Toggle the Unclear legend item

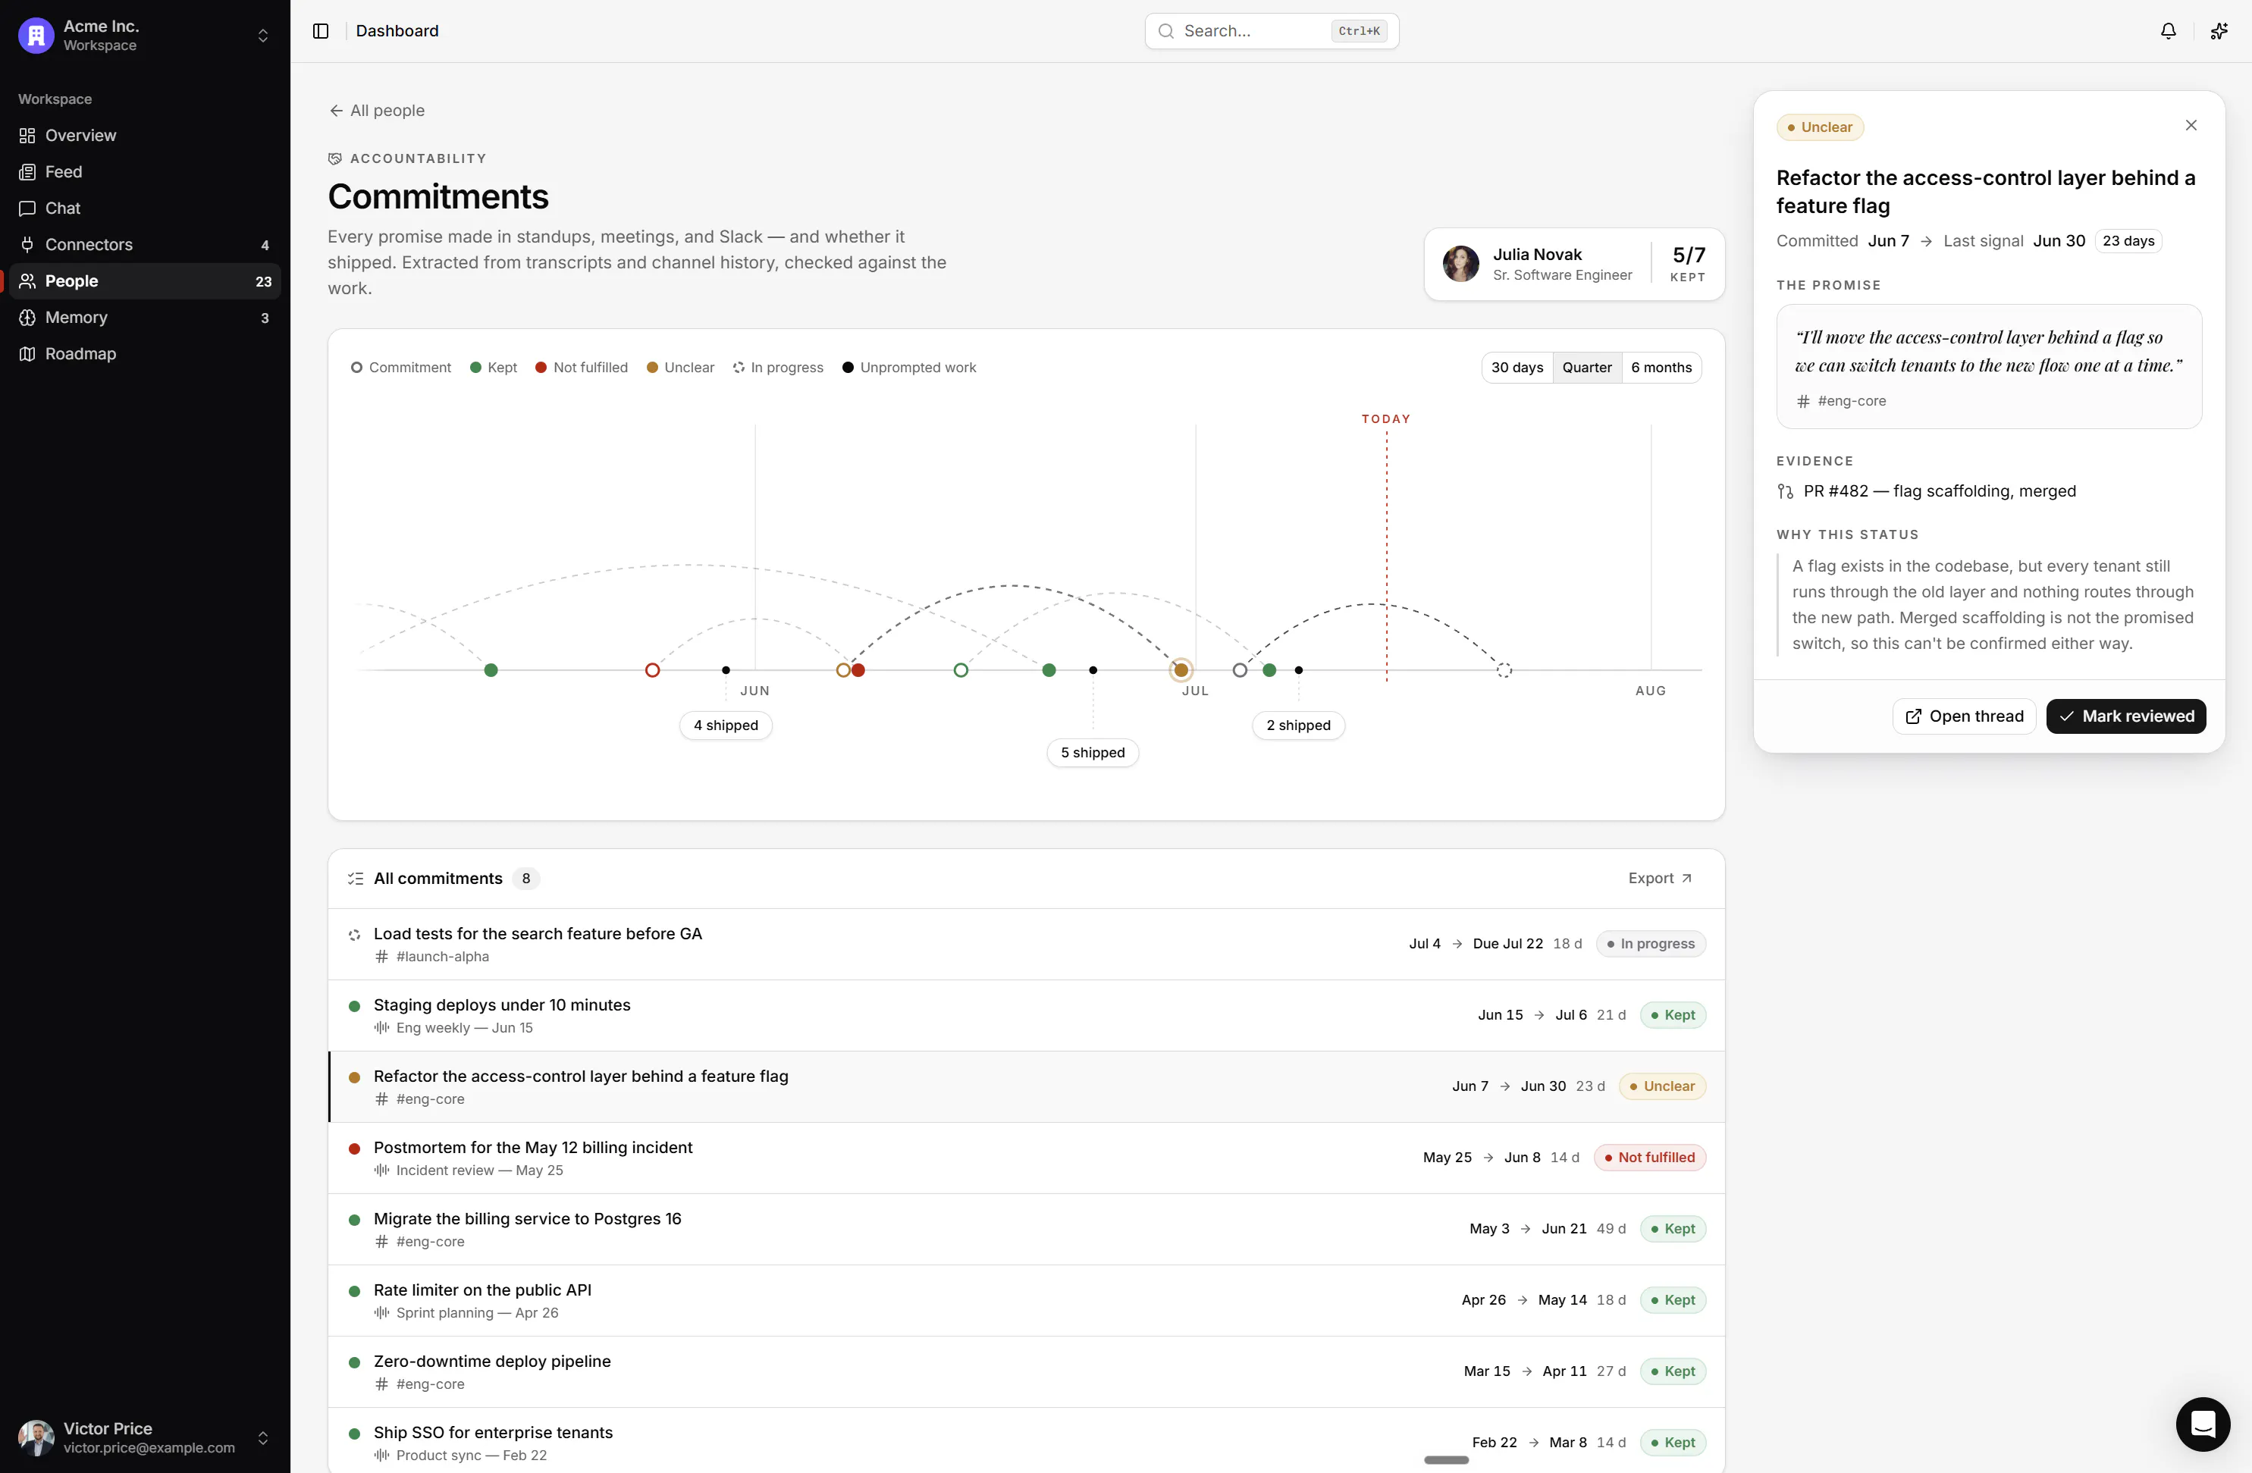click(679, 368)
